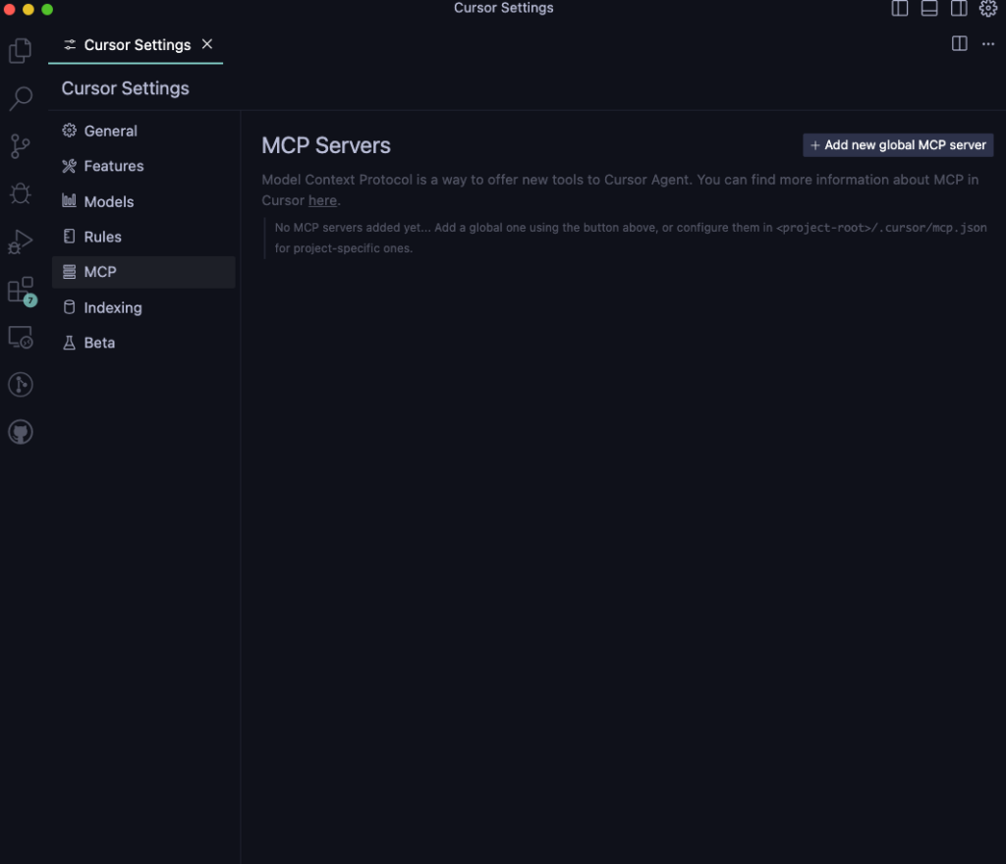Open the Explorer view in the activity bar

[x=20, y=50]
